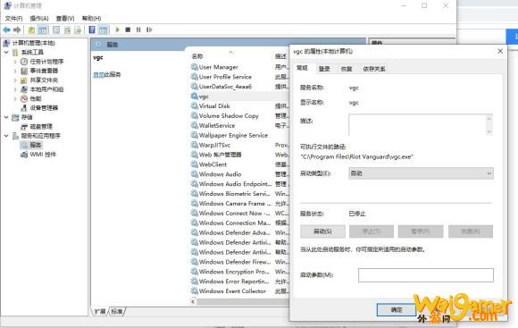Viewport: 518px width, 328px height.
Task: Click the gear icon beside User Manager service
Action: coord(195,67)
